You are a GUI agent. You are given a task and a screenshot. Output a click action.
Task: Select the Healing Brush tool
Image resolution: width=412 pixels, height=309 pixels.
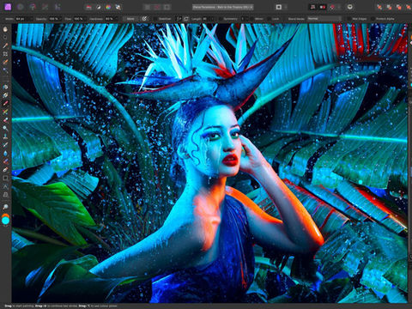5,161
